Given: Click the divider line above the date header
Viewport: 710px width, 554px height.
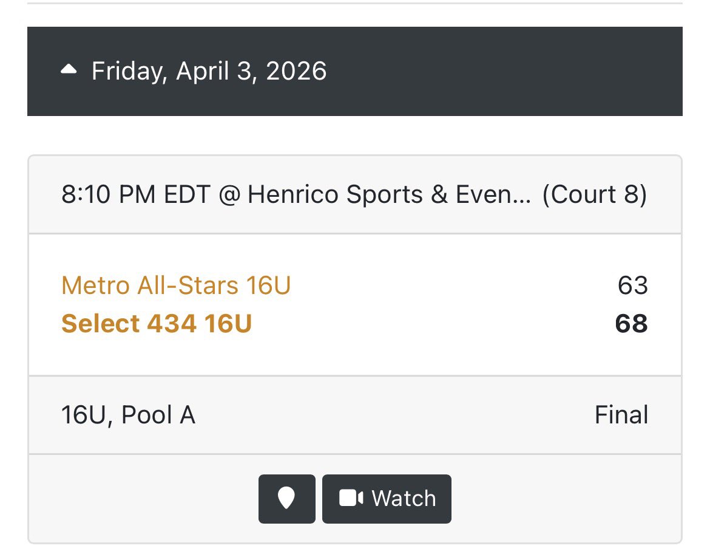Looking at the screenshot, I should tap(355, 3).
